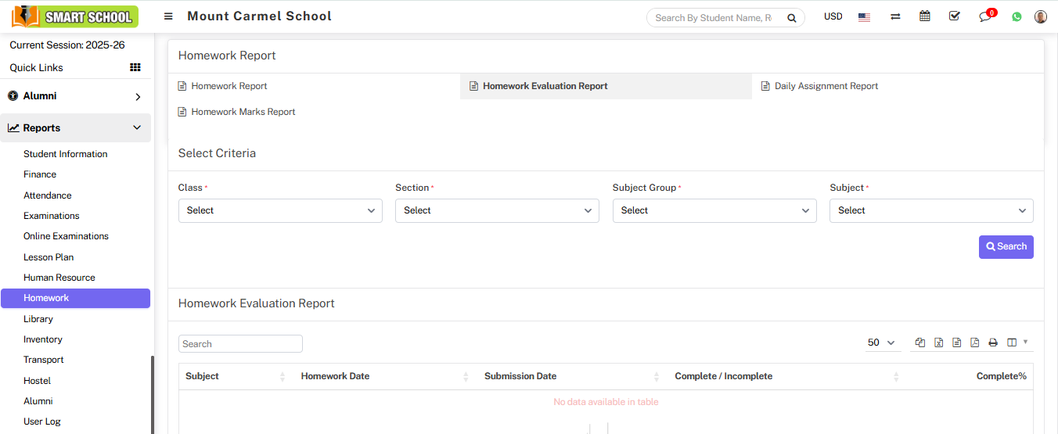Open the Subject Group dropdown
Viewport: 1058px width, 434px height.
click(714, 210)
